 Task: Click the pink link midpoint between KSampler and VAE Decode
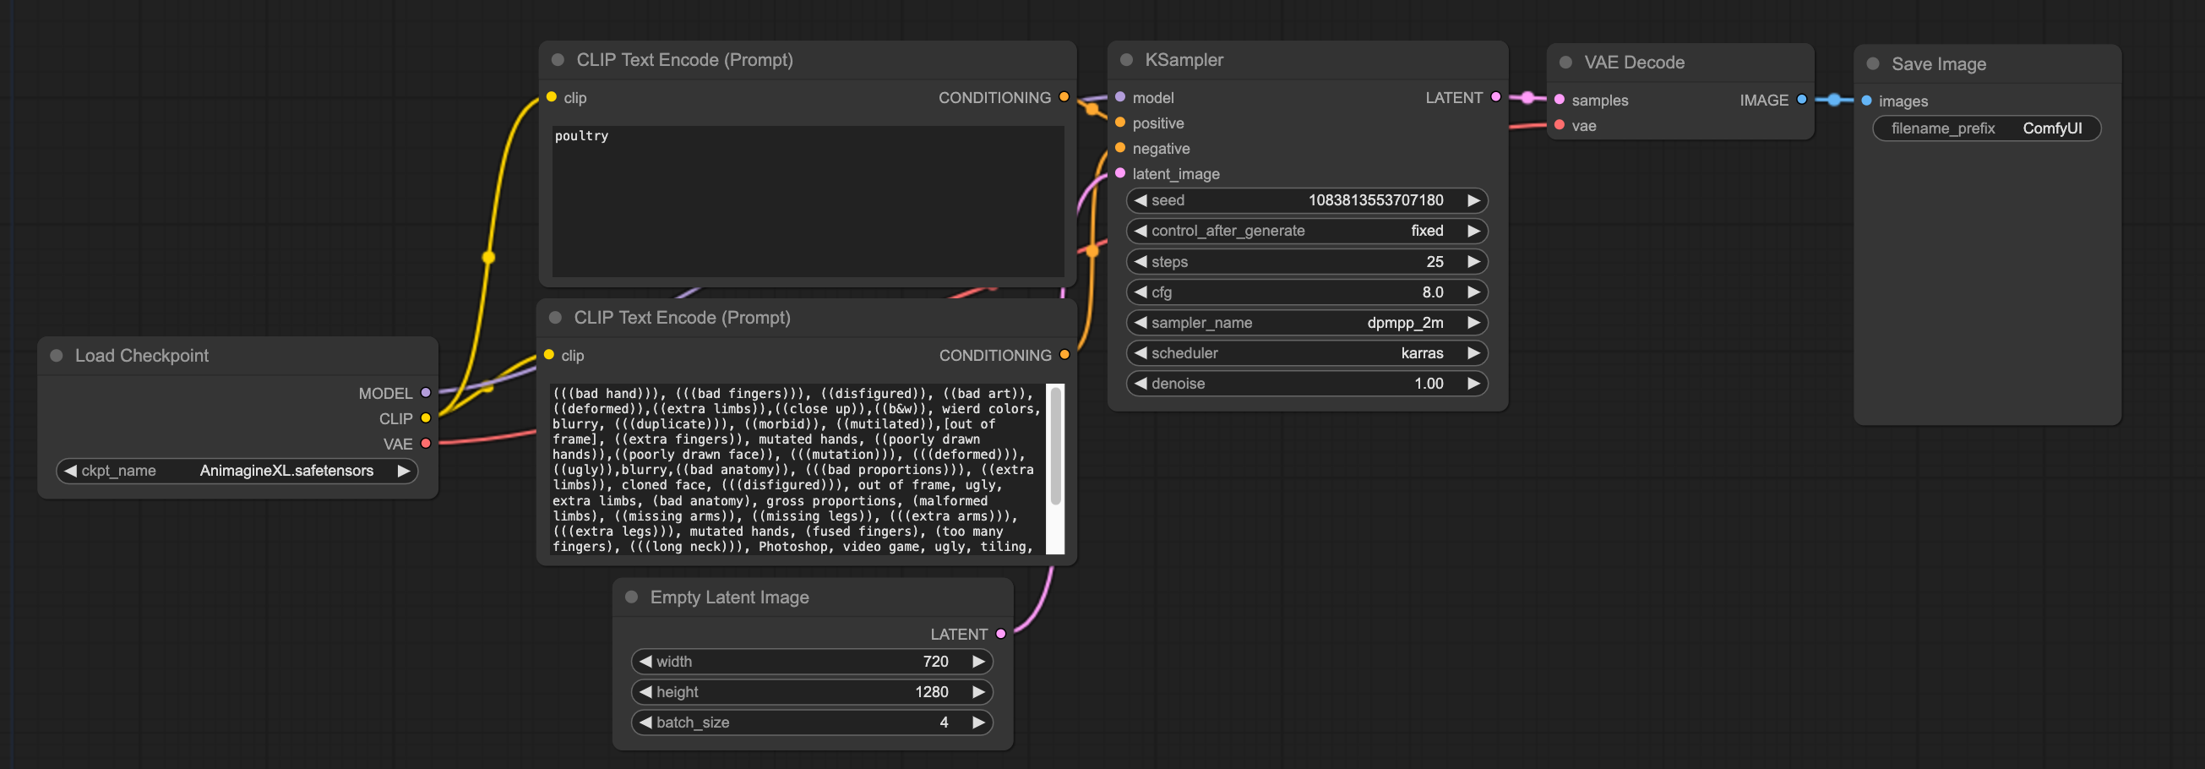coord(1527,98)
